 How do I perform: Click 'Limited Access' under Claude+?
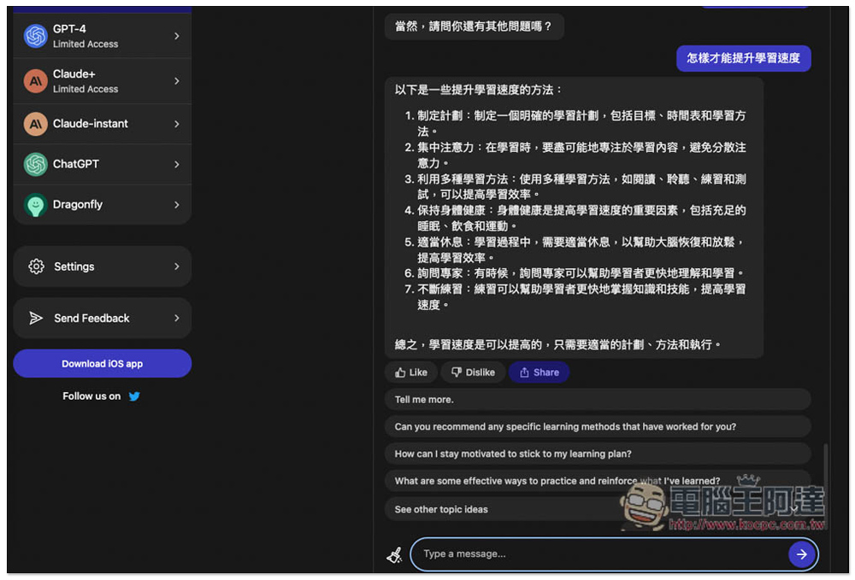point(85,90)
